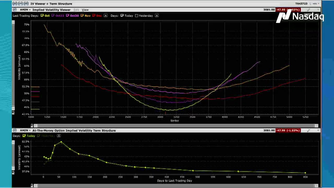Toggle the Oct23 expiry checkbox
This screenshot has width=334, height=188.
click(53, 16)
